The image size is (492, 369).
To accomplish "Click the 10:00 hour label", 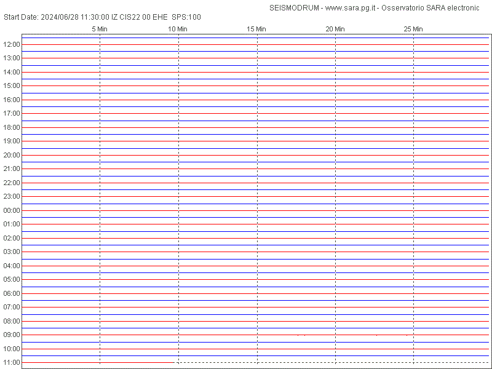I will [11, 349].
